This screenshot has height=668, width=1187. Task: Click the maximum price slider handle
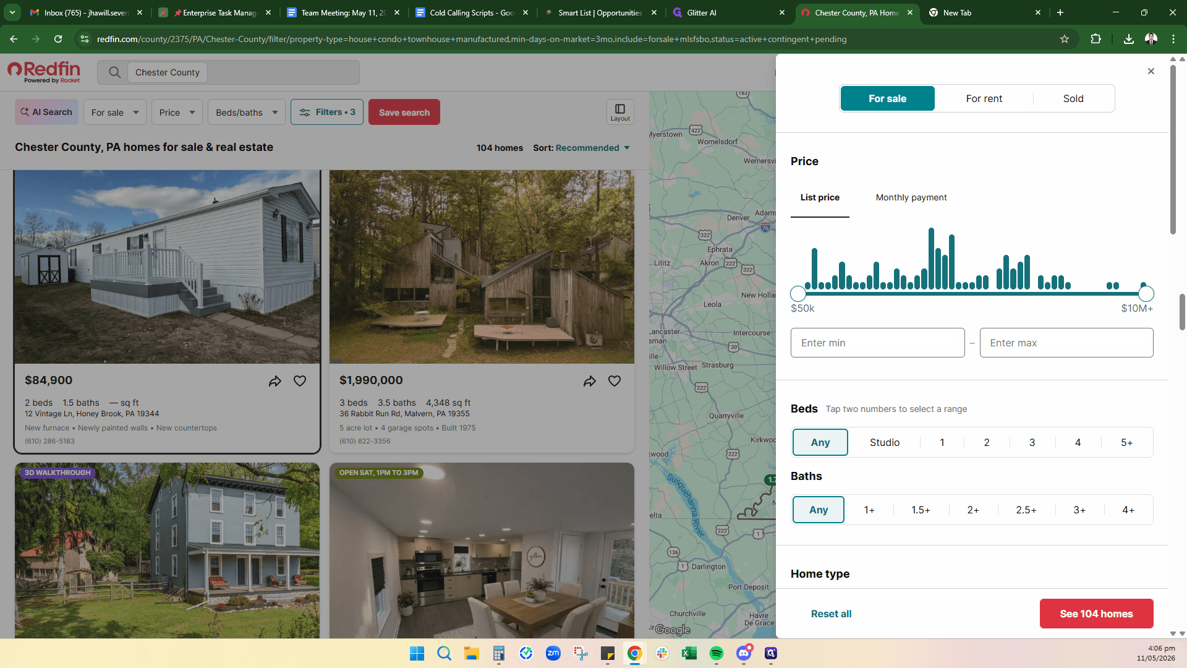click(1146, 294)
